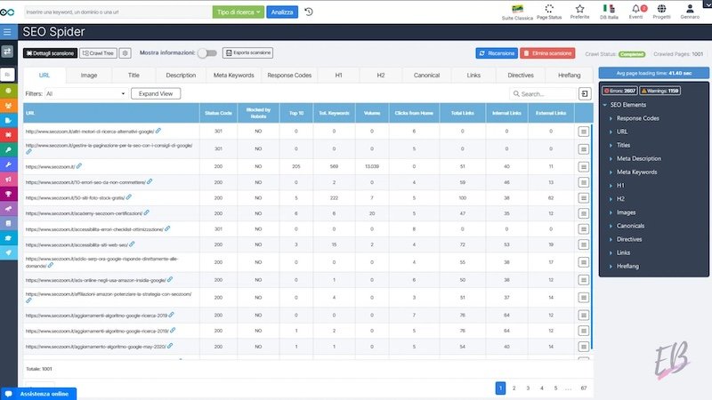Go to pagination page 2
Viewport: 712px width, 400px height.
tap(514, 388)
